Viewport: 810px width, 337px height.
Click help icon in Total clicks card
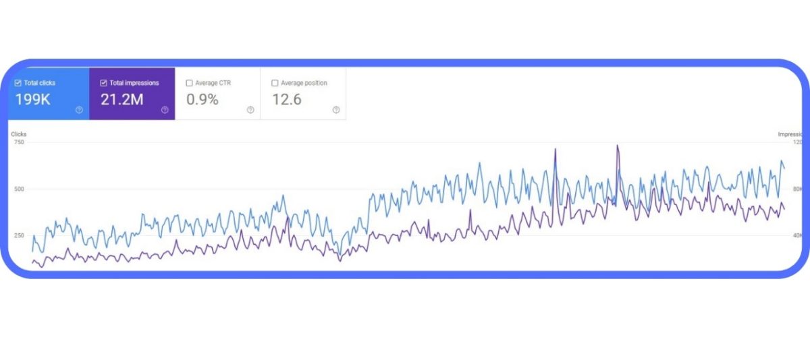point(79,110)
